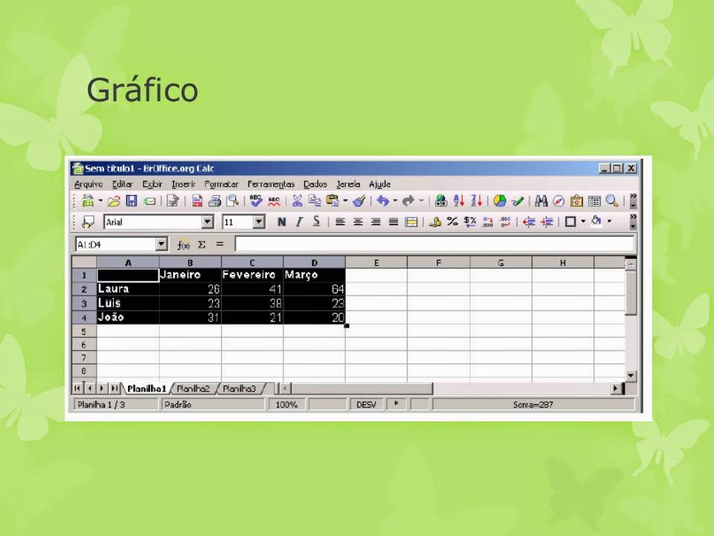Toggle underline with the S button

[317, 222]
